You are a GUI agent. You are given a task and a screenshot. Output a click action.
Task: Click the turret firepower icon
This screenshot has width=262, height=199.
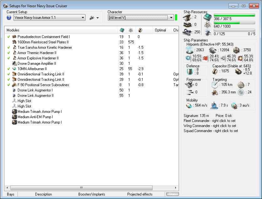(x=189, y=85)
